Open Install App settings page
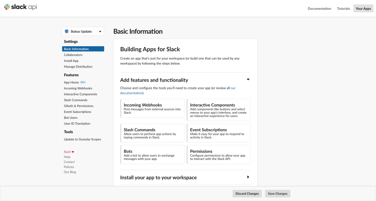This screenshot has height=201, width=376. (71, 61)
